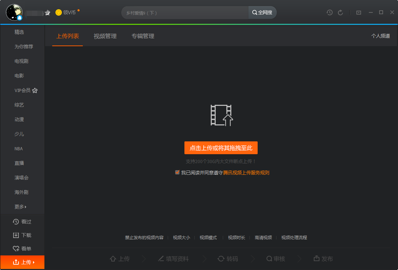
Task: Click the VIP crown icon beside VIP会员
Action: (x=34, y=90)
